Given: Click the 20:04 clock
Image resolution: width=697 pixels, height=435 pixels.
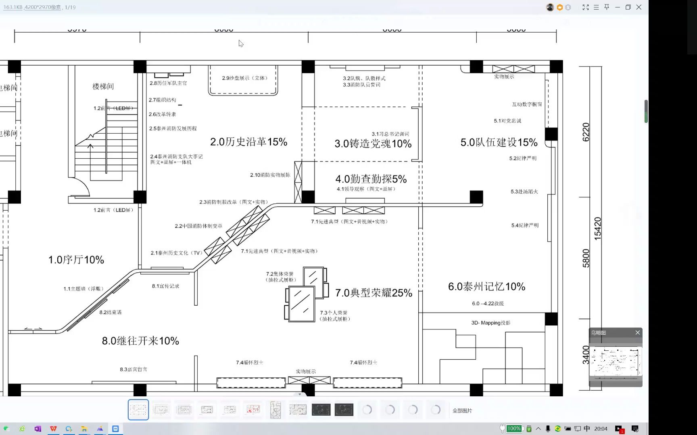Looking at the screenshot, I should pyautogui.click(x=601, y=429).
